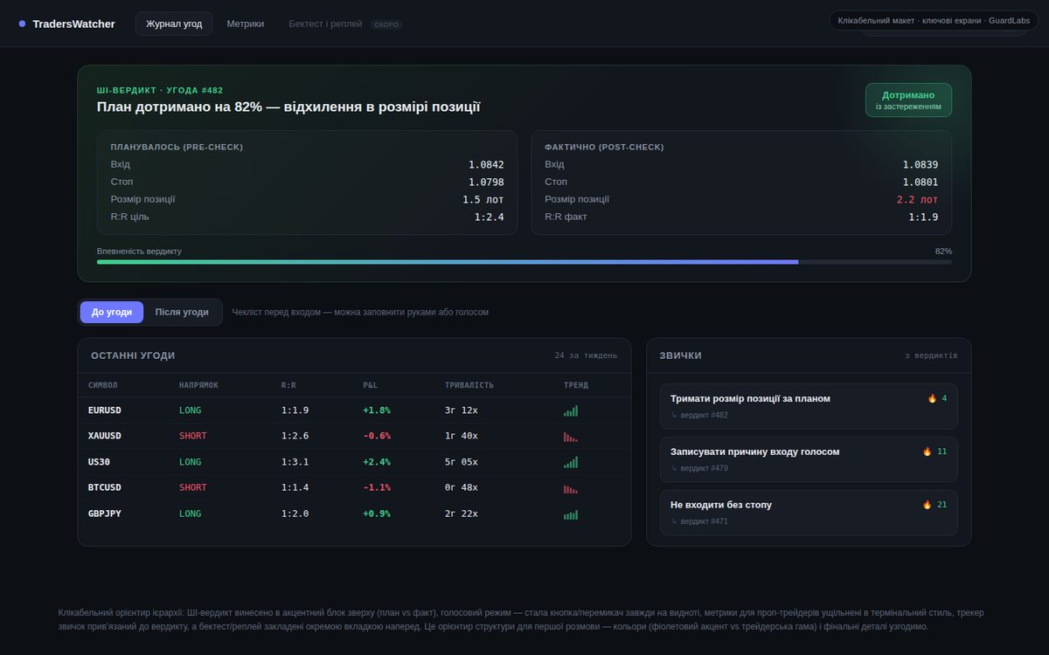Click the GBPJPY R:R value 1:2.0
Viewport: 1049px width, 655px height.
coord(295,514)
